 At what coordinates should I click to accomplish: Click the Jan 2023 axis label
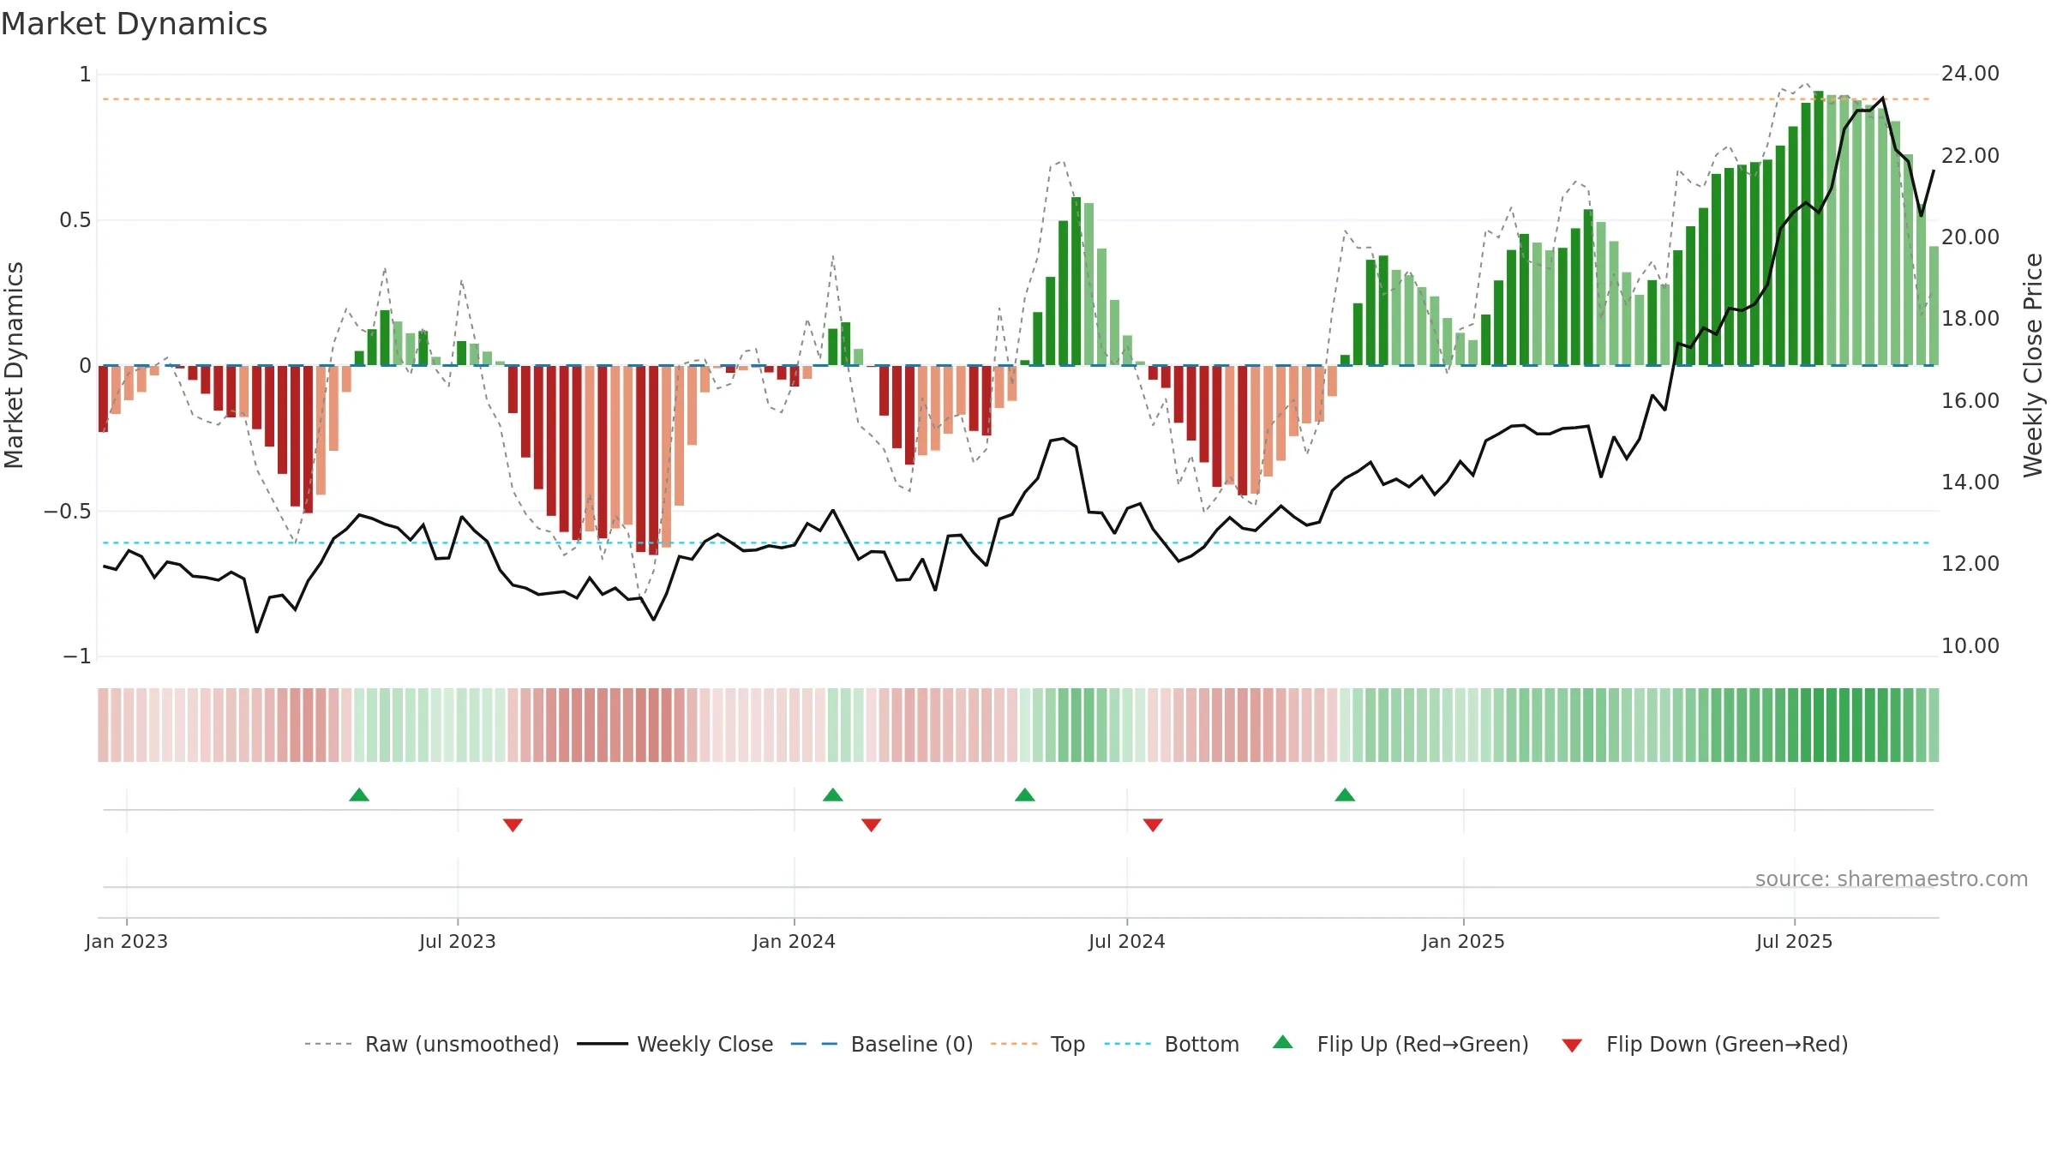127,941
